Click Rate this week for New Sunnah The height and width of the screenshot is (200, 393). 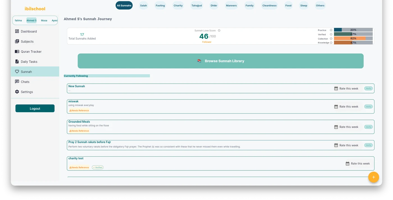(x=346, y=88)
